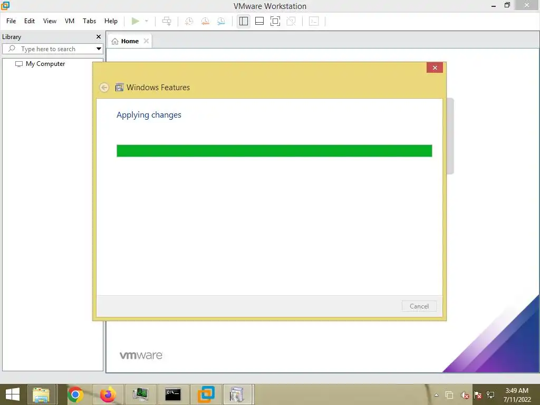
Task: Click the scrollbar right of the dialog
Action: [450, 136]
